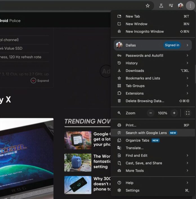Click the Cast, Save, and Share icon
The image size is (196, 199).
click(x=119, y=163)
